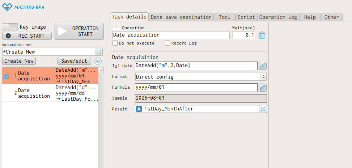
Task: Open the Tool tab
Action: (225, 17)
